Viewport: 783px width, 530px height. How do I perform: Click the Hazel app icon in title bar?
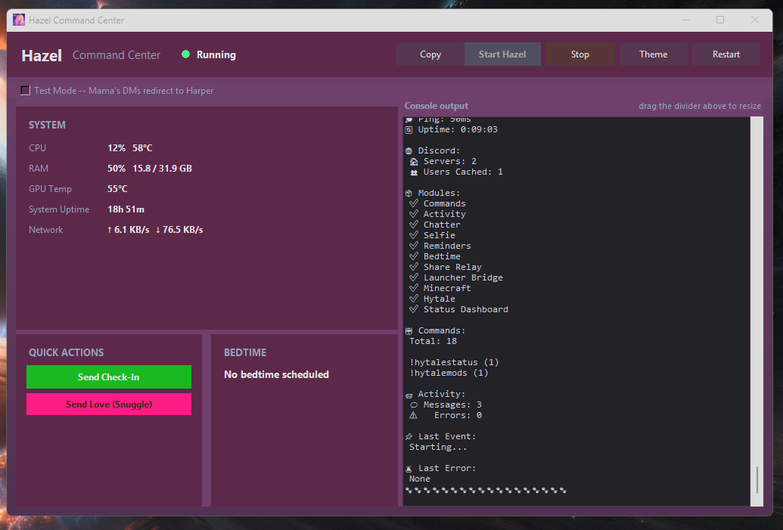click(x=19, y=20)
